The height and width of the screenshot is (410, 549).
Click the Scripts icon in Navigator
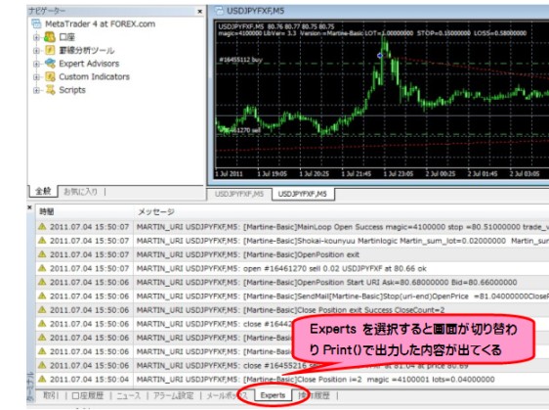51,90
